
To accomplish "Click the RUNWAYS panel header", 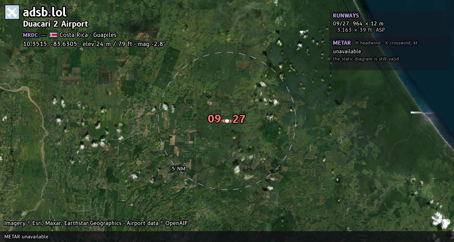I will point(346,16).
